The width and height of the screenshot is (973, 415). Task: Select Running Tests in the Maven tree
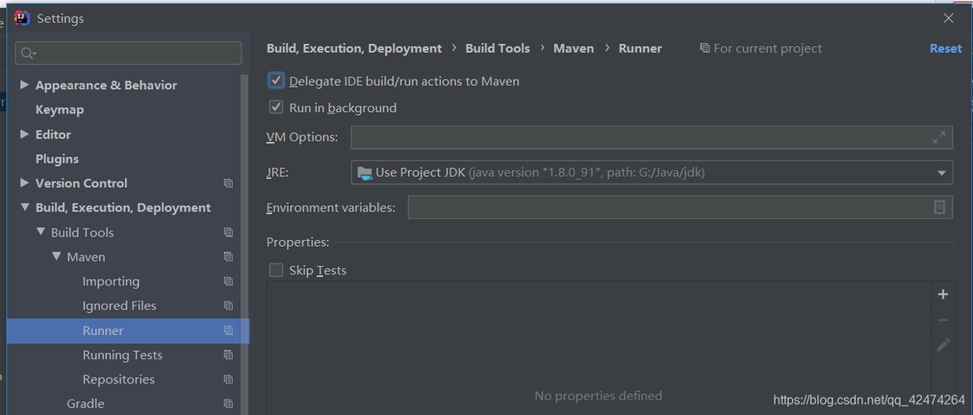(x=122, y=355)
